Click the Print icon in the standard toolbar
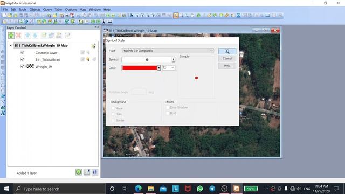 point(67,16)
